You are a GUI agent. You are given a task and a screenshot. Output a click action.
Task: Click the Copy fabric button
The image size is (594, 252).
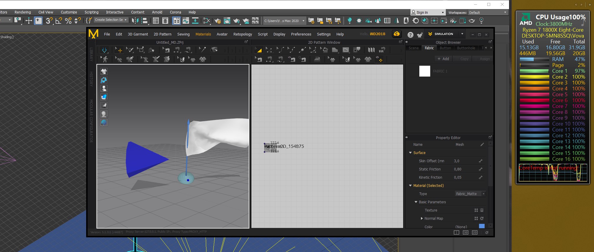click(x=462, y=59)
